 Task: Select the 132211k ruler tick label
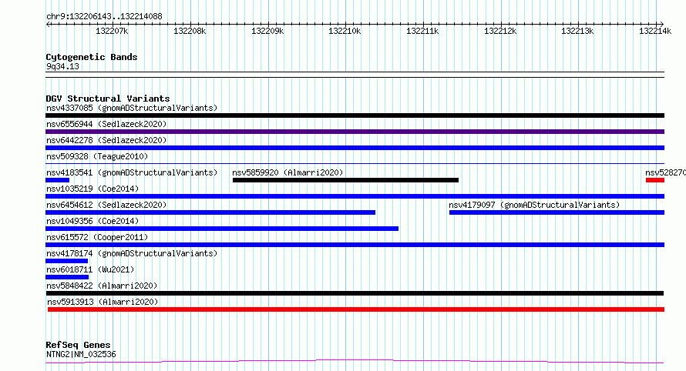[x=422, y=31]
